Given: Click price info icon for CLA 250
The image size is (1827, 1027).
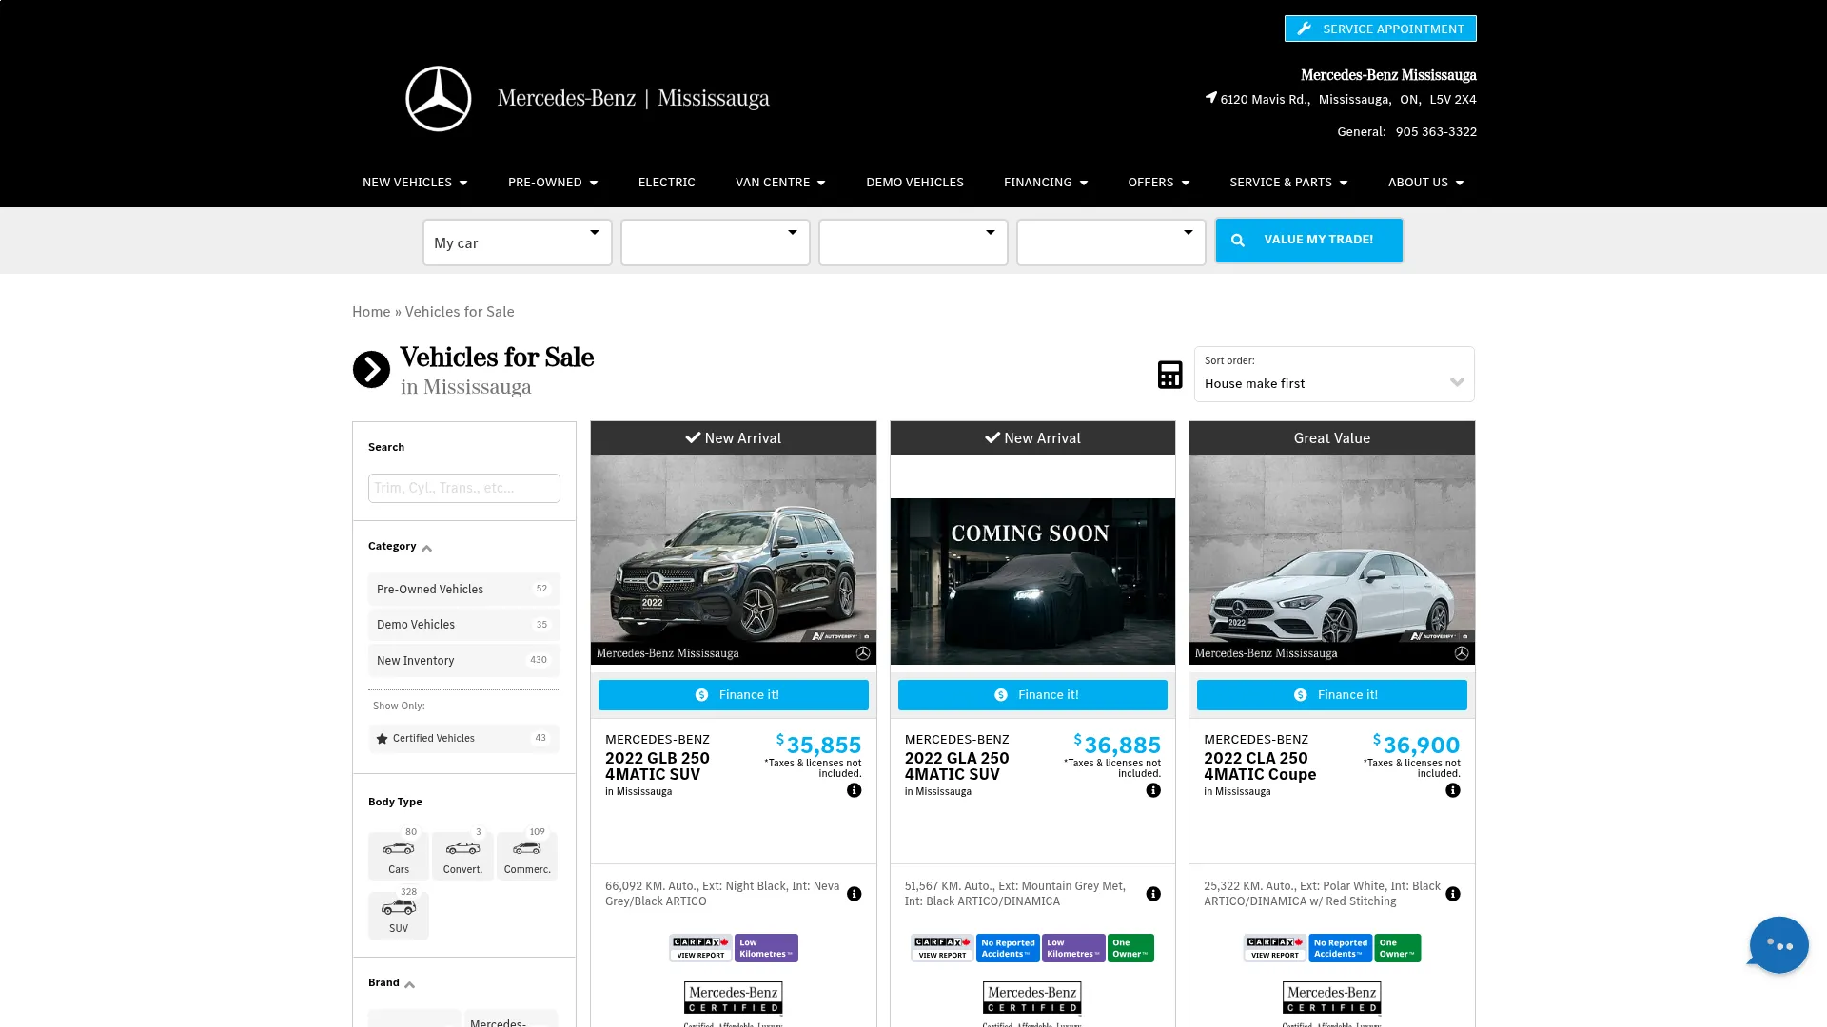Looking at the screenshot, I should click(x=1453, y=790).
